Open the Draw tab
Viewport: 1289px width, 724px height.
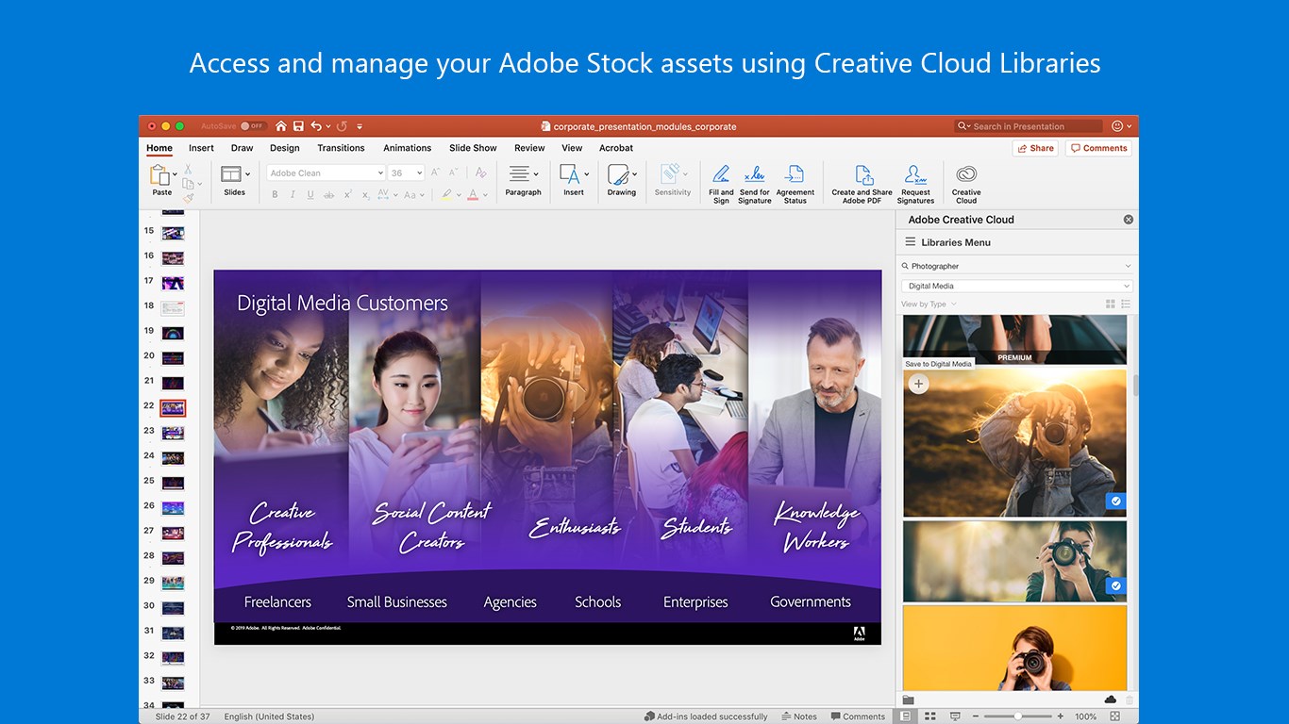click(243, 148)
